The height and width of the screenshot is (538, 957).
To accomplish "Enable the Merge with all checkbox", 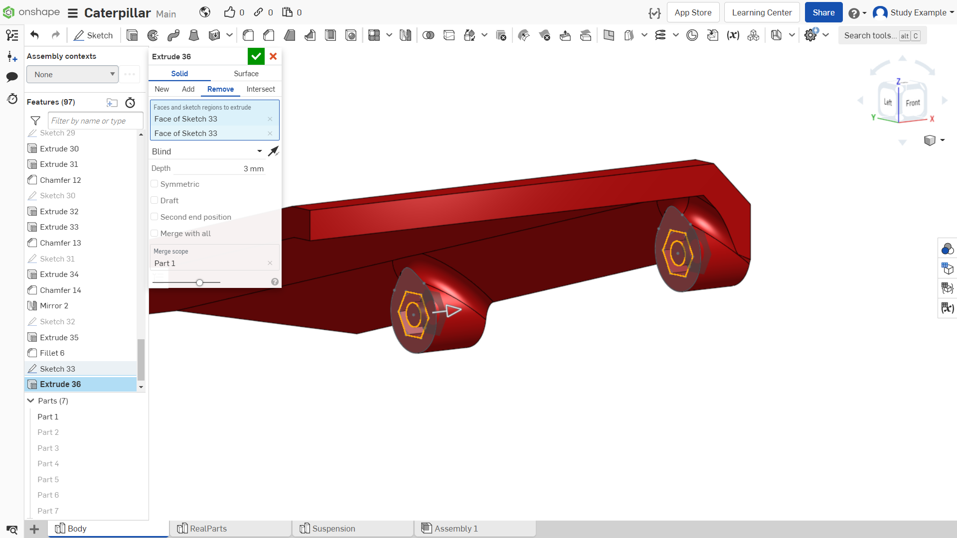I will [x=155, y=233].
